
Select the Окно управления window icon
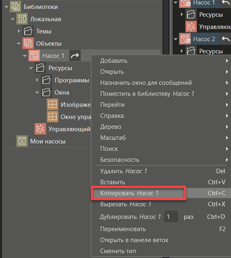click(x=53, y=117)
